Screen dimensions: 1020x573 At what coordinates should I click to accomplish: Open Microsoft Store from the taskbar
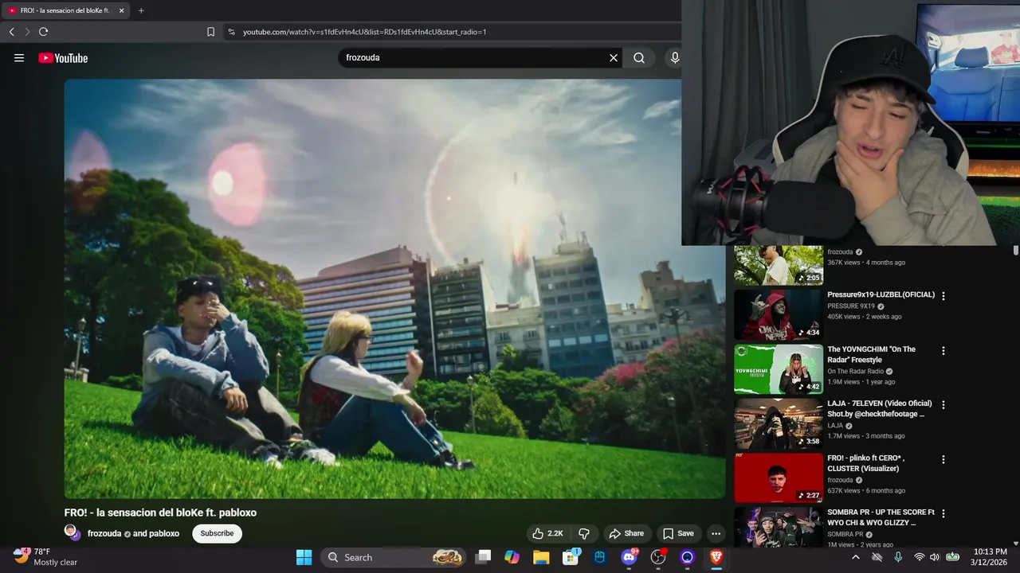coord(571,557)
